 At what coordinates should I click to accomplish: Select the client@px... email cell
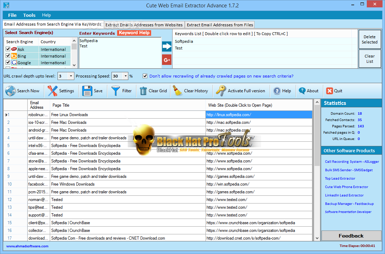point(39,223)
